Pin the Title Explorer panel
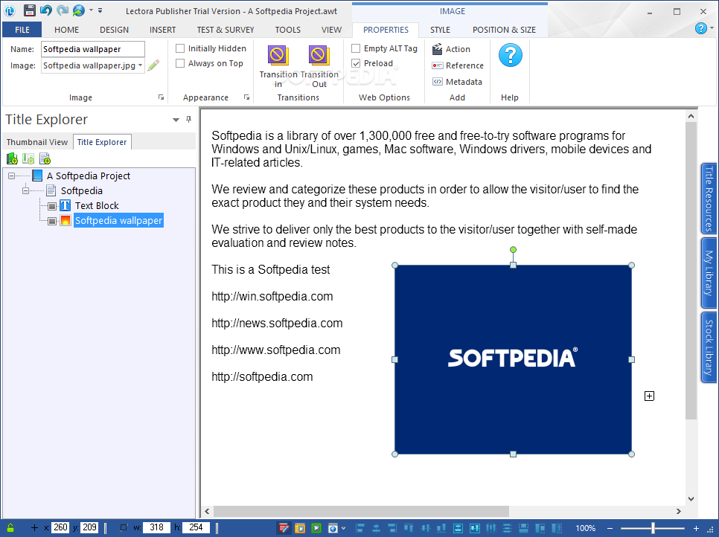719x537 pixels. (x=188, y=119)
